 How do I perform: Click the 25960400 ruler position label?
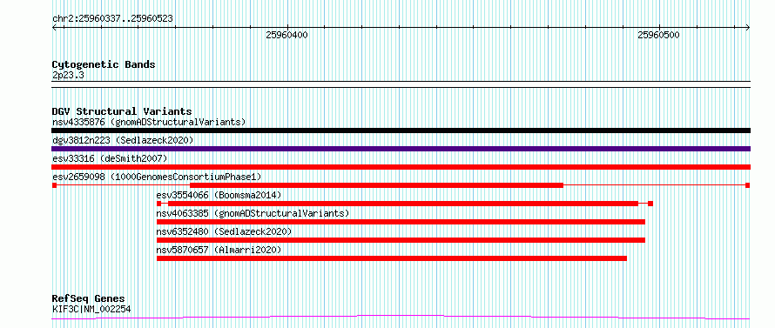pyautogui.click(x=286, y=35)
